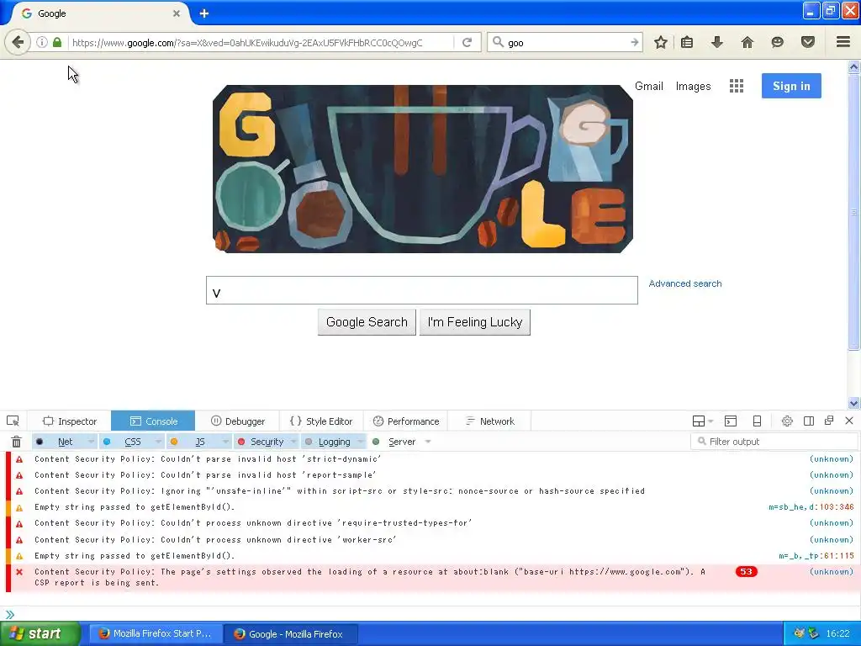Expand Net filter dropdown arrow
The image size is (861, 646).
pyautogui.click(x=91, y=442)
